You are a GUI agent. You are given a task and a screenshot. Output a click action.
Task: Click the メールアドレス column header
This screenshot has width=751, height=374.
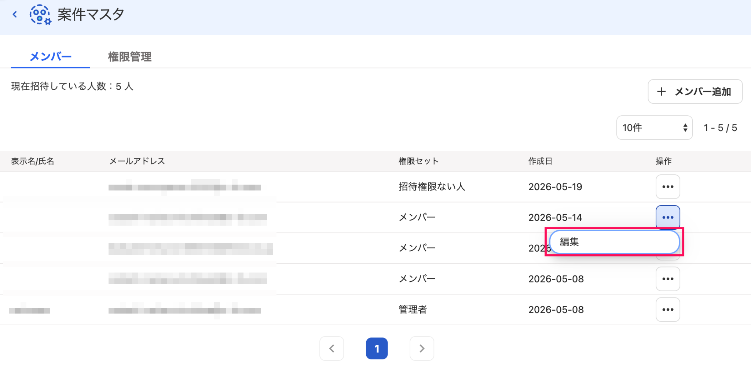[137, 161]
